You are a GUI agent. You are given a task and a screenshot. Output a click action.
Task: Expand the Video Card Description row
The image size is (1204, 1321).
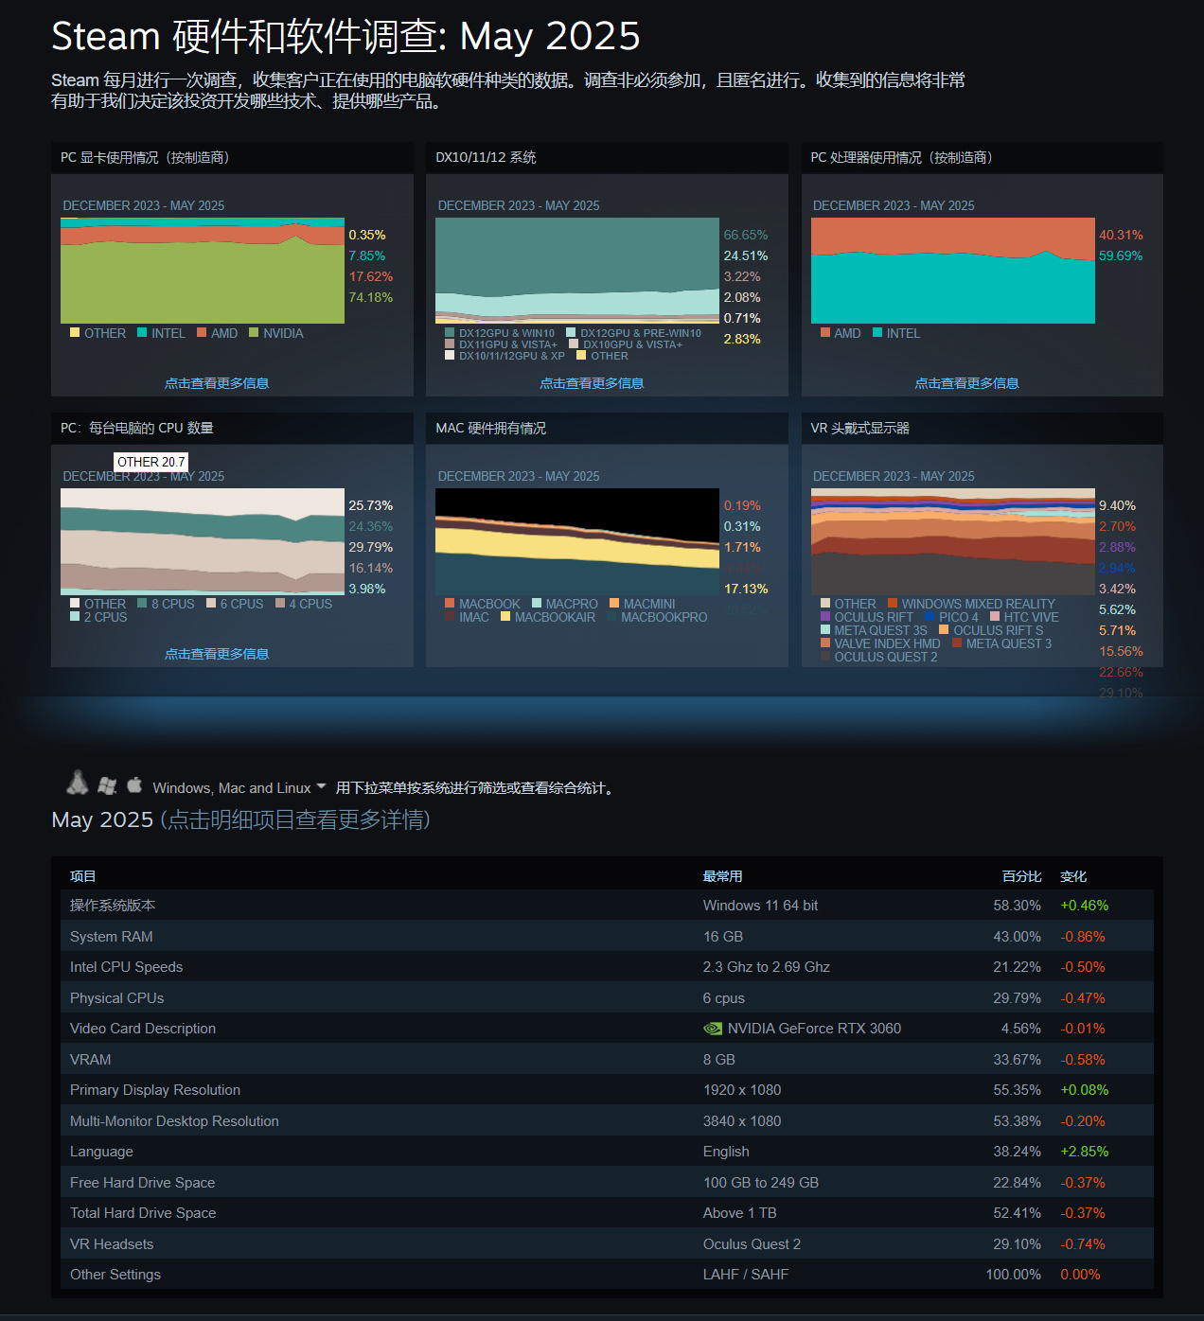click(x=607, y=1029)
